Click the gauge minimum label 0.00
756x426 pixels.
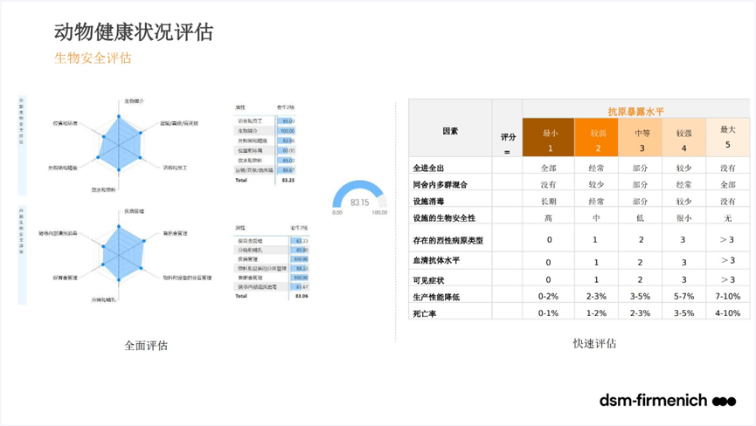337,212
